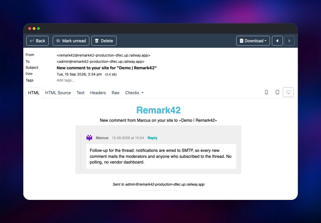Mark this message as unread
321x223 pixels.
click(x=71, y=41)
